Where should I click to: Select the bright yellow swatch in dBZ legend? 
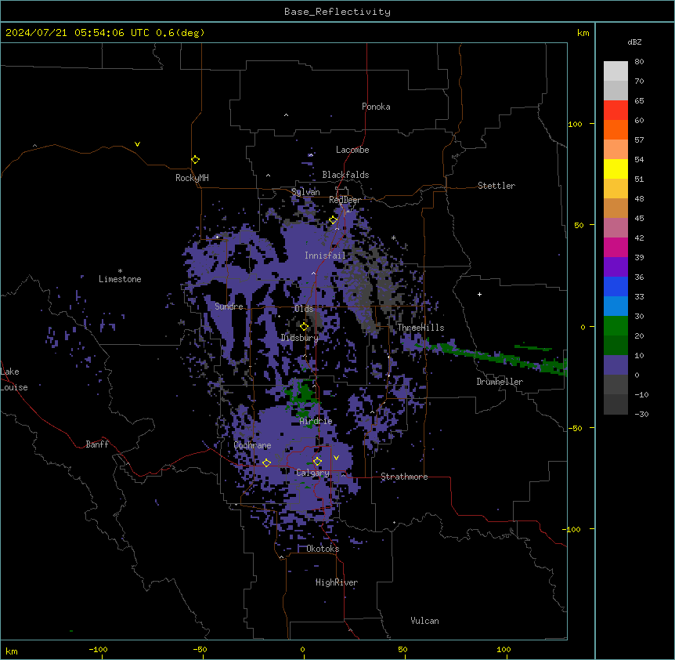point(615,169)
